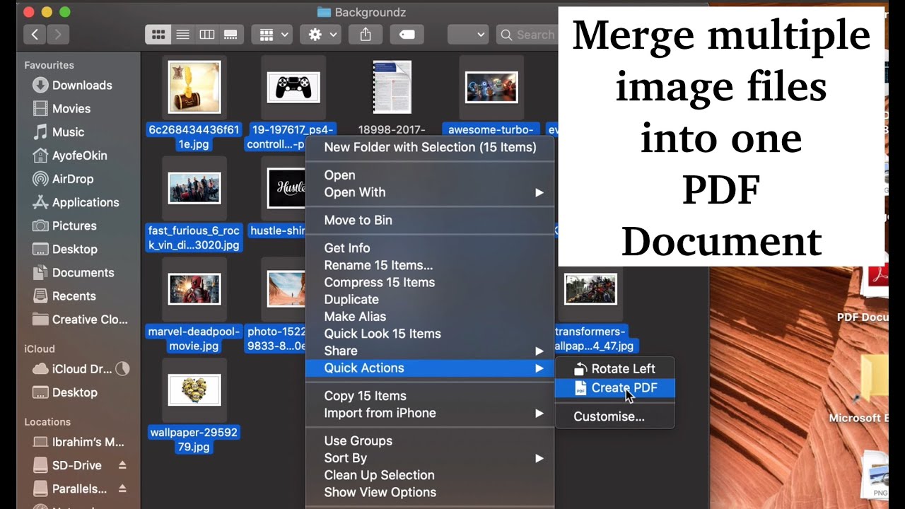Select the 19-197617_ps4-controller thumbnail

click(x=293, y=88)
